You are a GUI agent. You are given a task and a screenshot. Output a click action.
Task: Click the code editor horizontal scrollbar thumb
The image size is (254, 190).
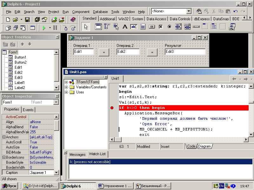tap(118, 139)
